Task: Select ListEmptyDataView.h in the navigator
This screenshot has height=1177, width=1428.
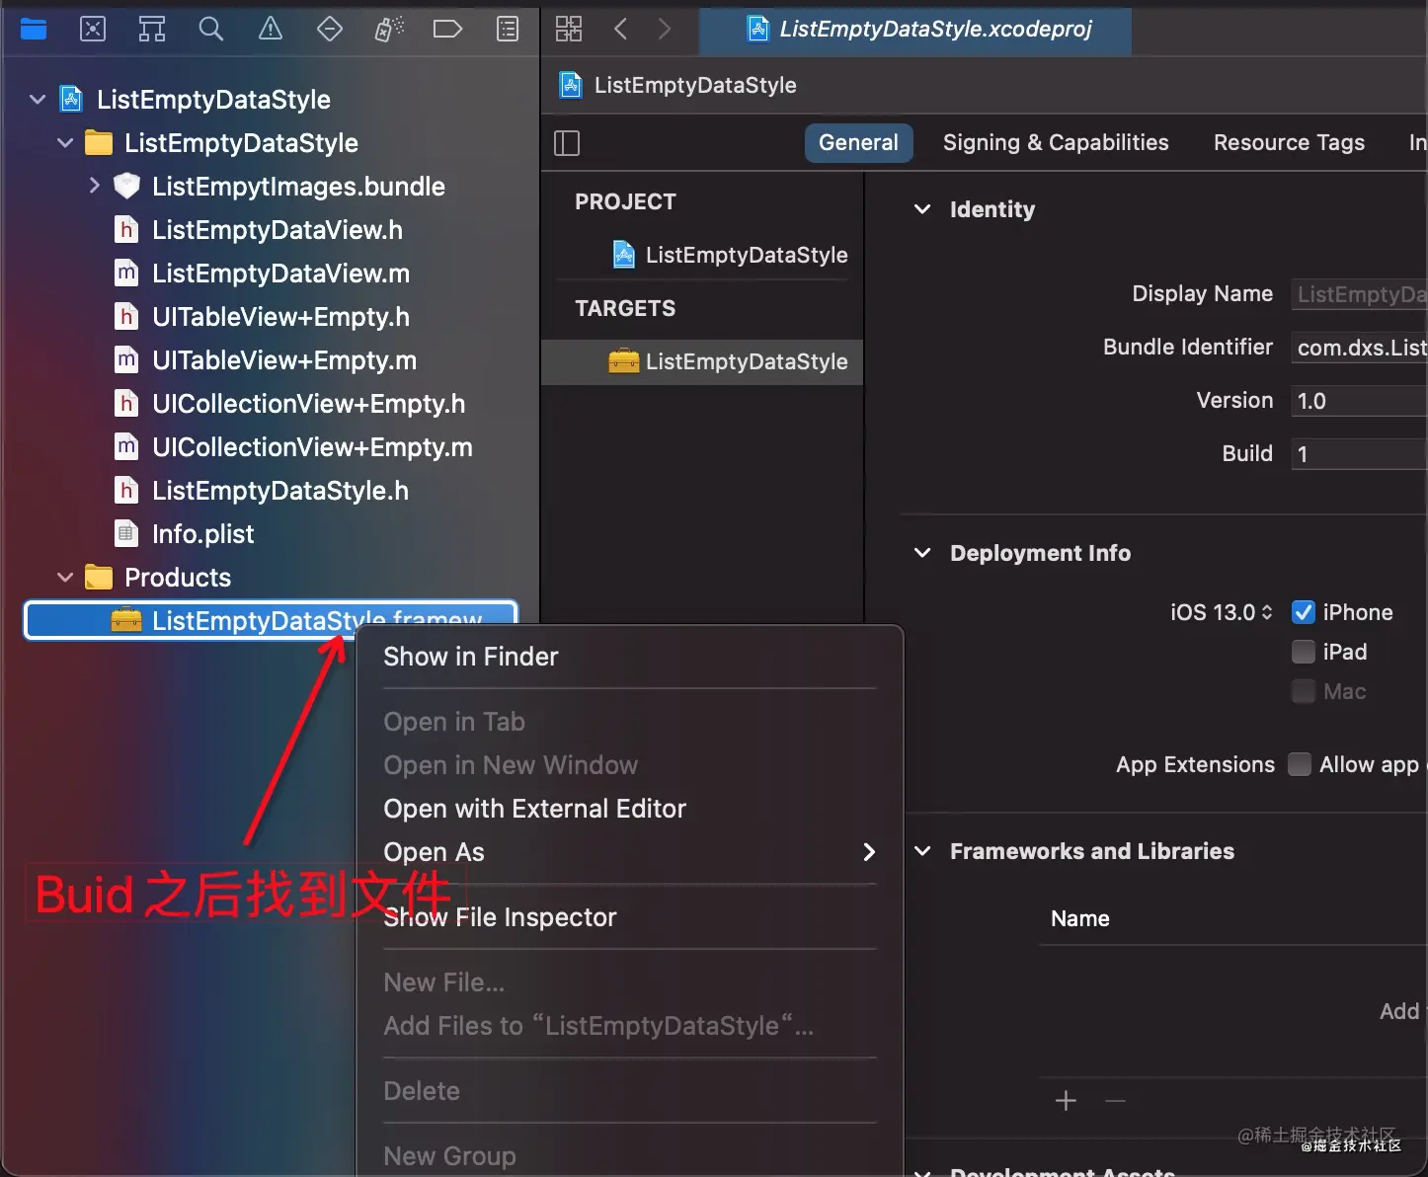Action: click(x=277, y=230)
